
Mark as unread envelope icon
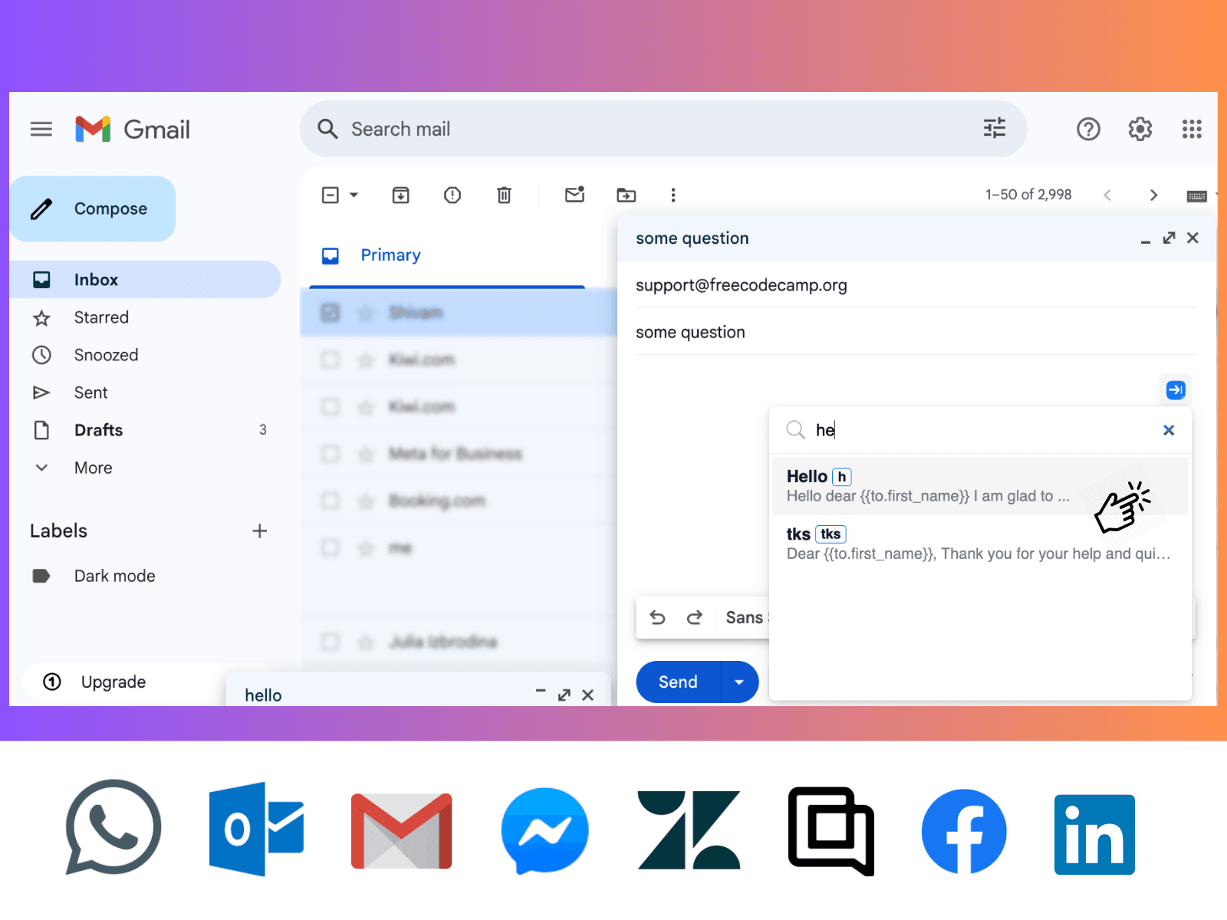(x=574, y=195)
